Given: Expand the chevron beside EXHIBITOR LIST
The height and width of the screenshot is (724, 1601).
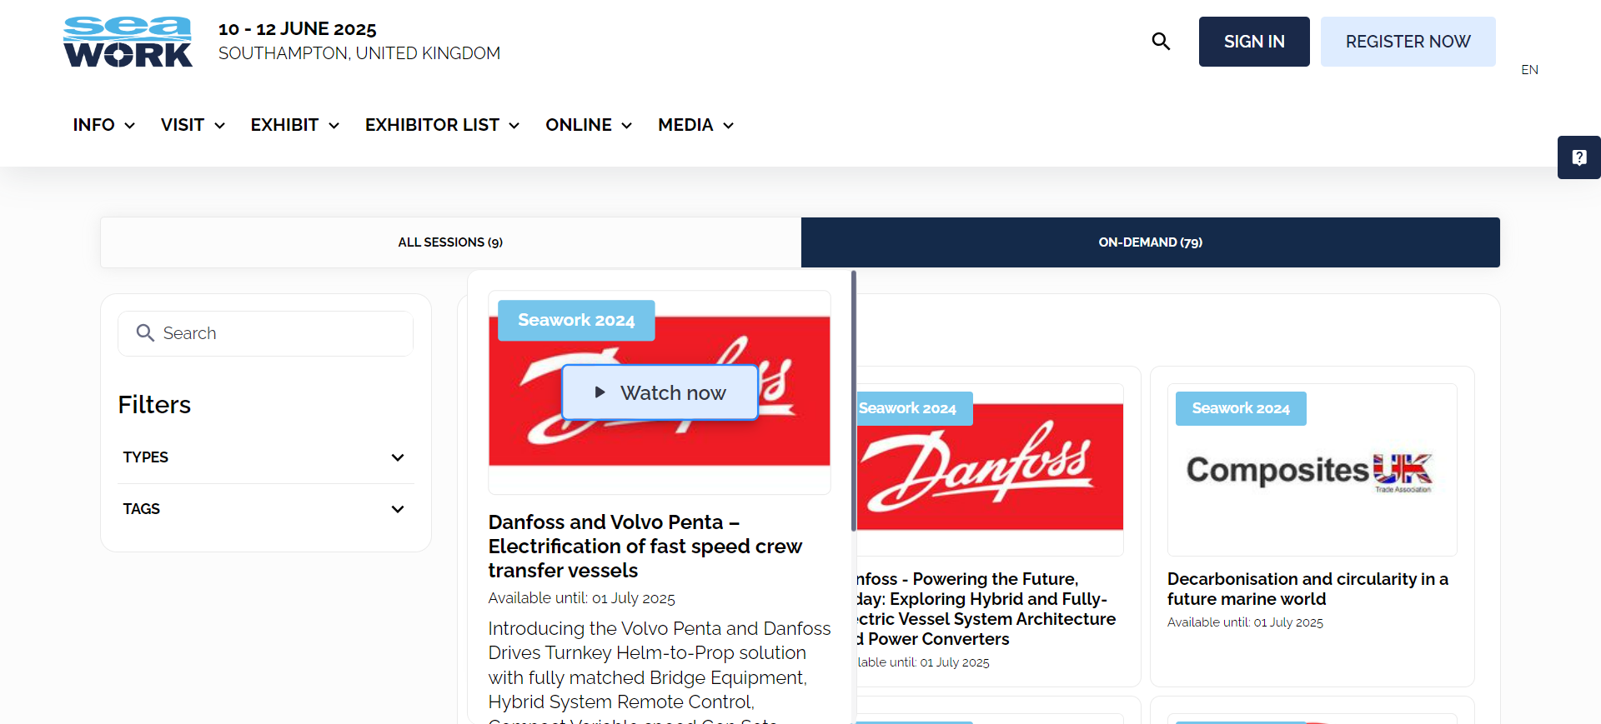Looking at the screenshot, I should click(x=514, y=126).
